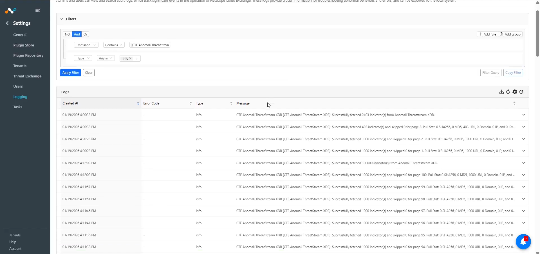Export logs with the download icon

[x=501, y=92]
